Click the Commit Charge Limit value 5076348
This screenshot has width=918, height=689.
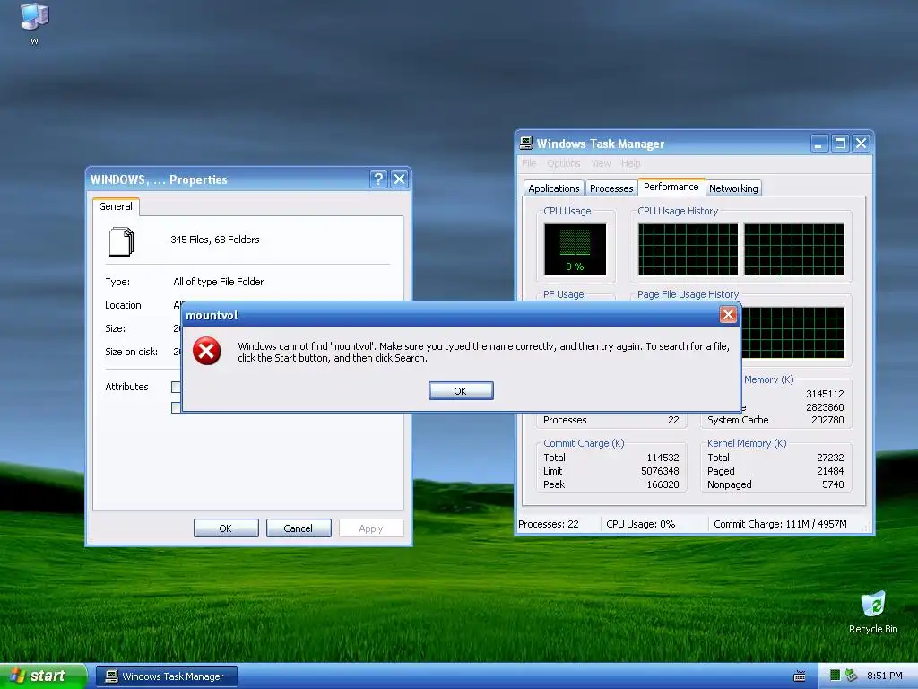660,471
